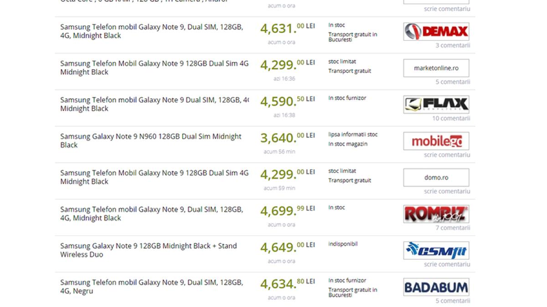Open 7 comentarii under ROMBIZ
Screen dimensions: 547x307
point(452,228)
